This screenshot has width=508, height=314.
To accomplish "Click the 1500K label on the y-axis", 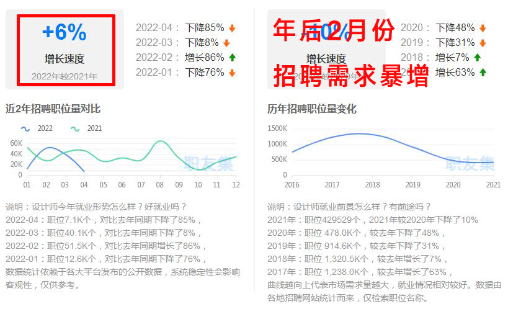I will click(277, 128).
